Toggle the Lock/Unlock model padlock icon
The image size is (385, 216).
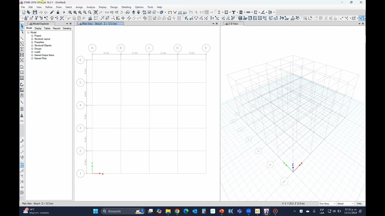[x=58, y=12]
